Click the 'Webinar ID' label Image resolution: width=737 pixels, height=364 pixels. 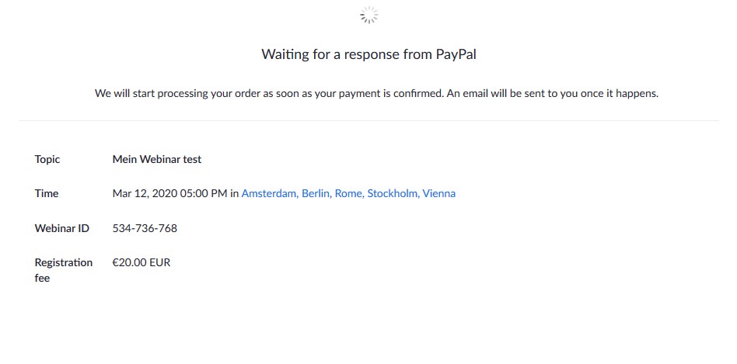pyautogui.click(x=62, y=228)
